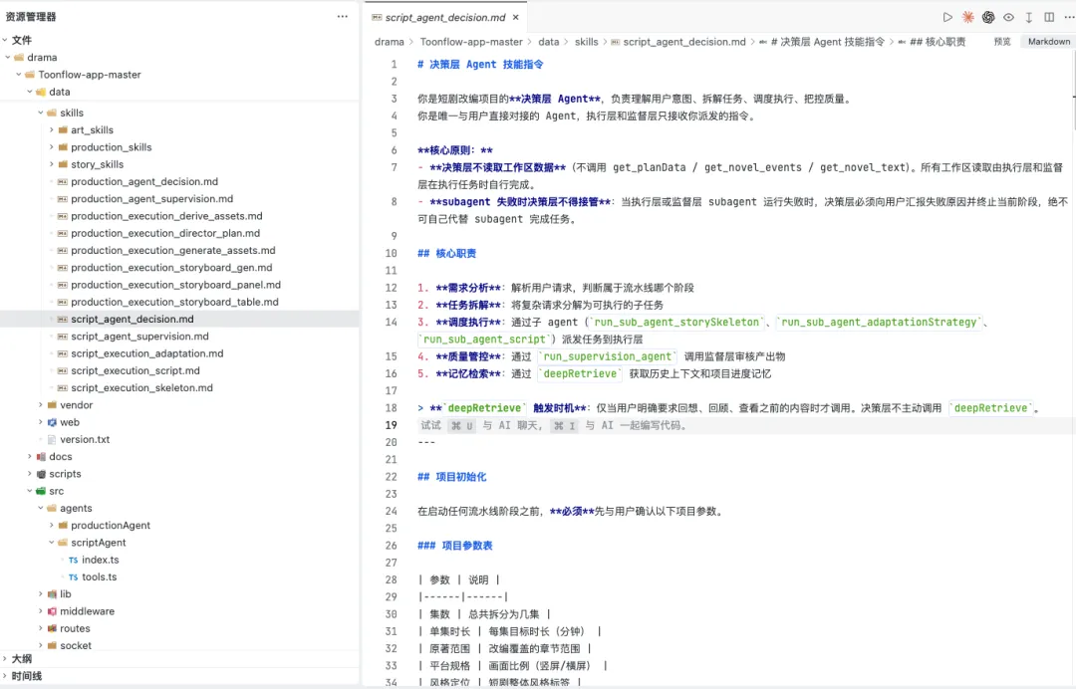
Task: Collapse the Toonflow-app-master folder chevron
Action: tap(19, 75)
